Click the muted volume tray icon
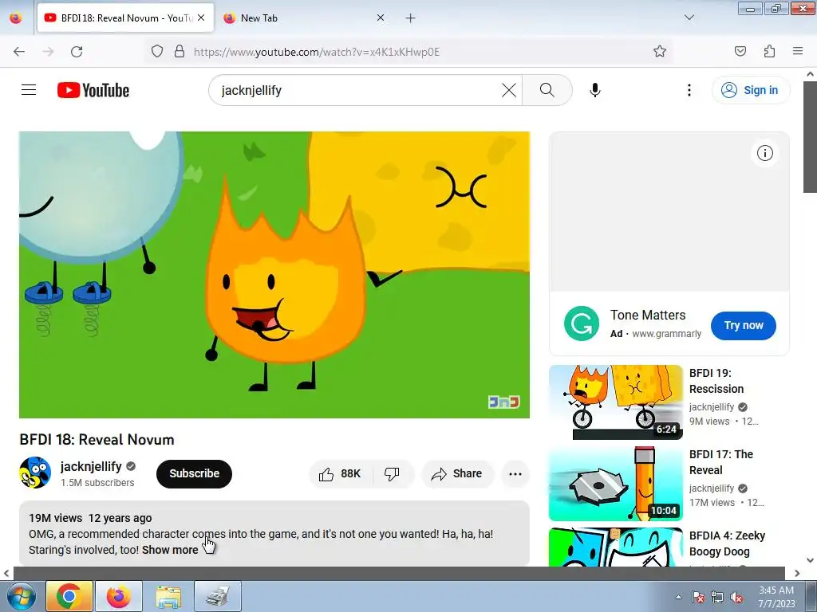817x612 pixels. tap(736, 597)
